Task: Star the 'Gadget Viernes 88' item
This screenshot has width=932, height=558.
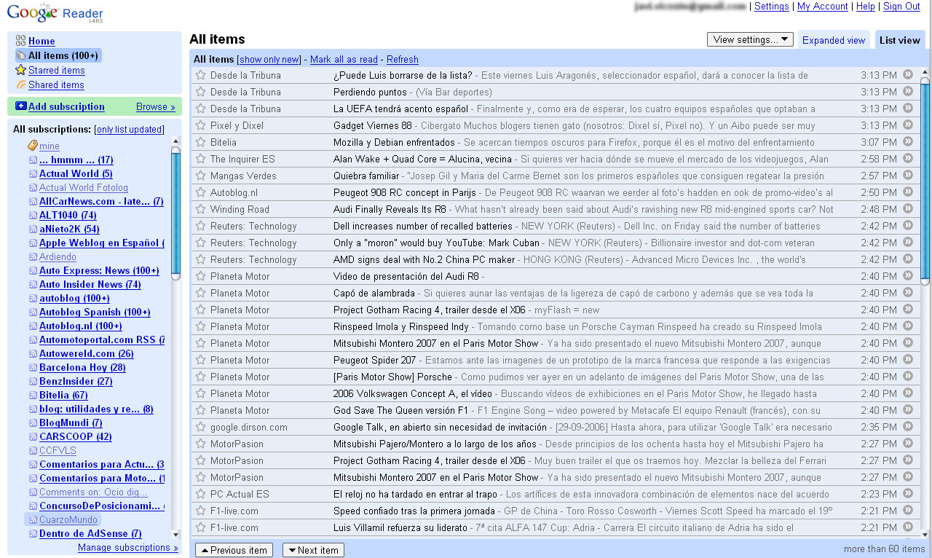Action: pos(201,125)
